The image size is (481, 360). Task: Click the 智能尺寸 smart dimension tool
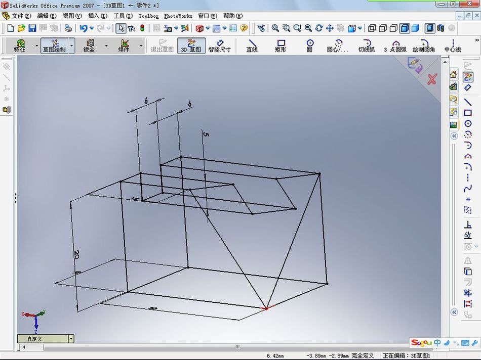pyautogui.click(x=219, y=46)
